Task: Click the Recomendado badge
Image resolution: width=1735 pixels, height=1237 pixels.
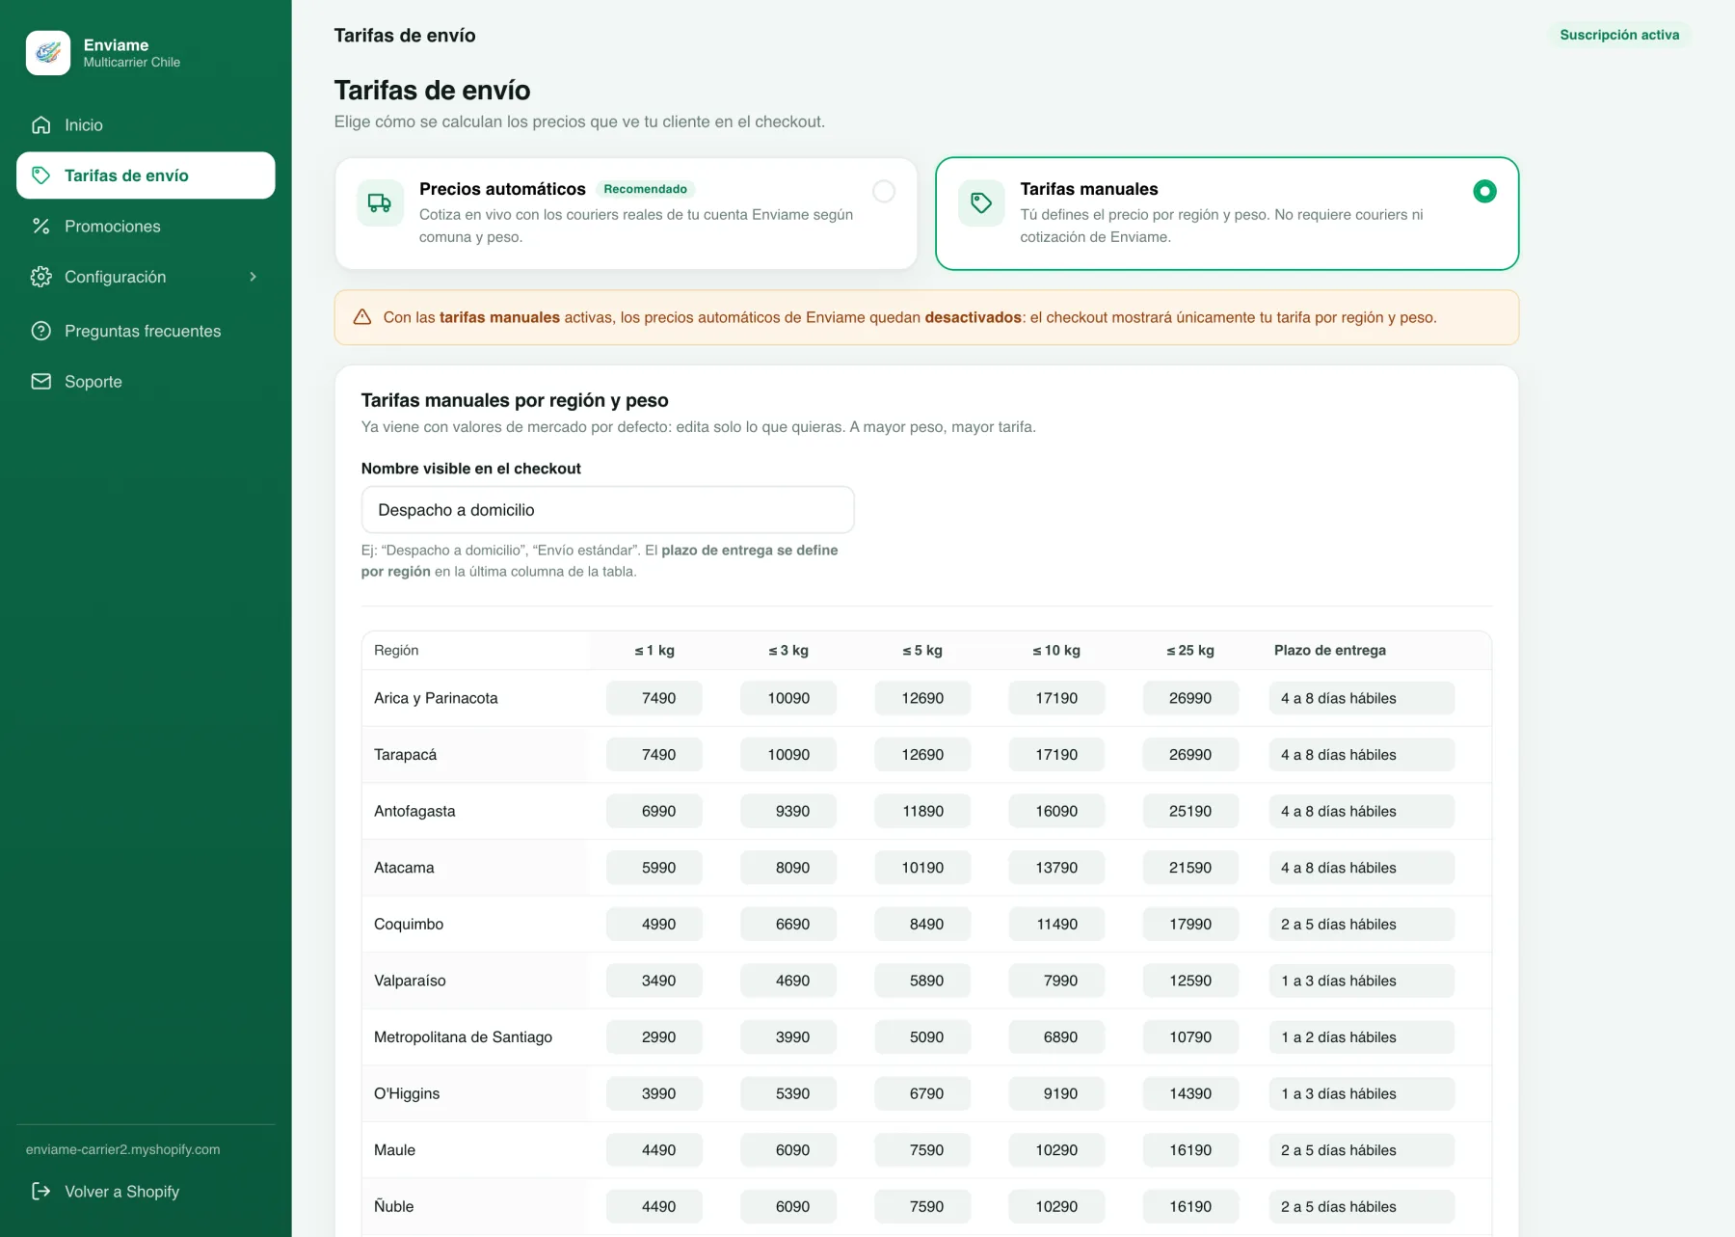Action: tap(645, 189)
